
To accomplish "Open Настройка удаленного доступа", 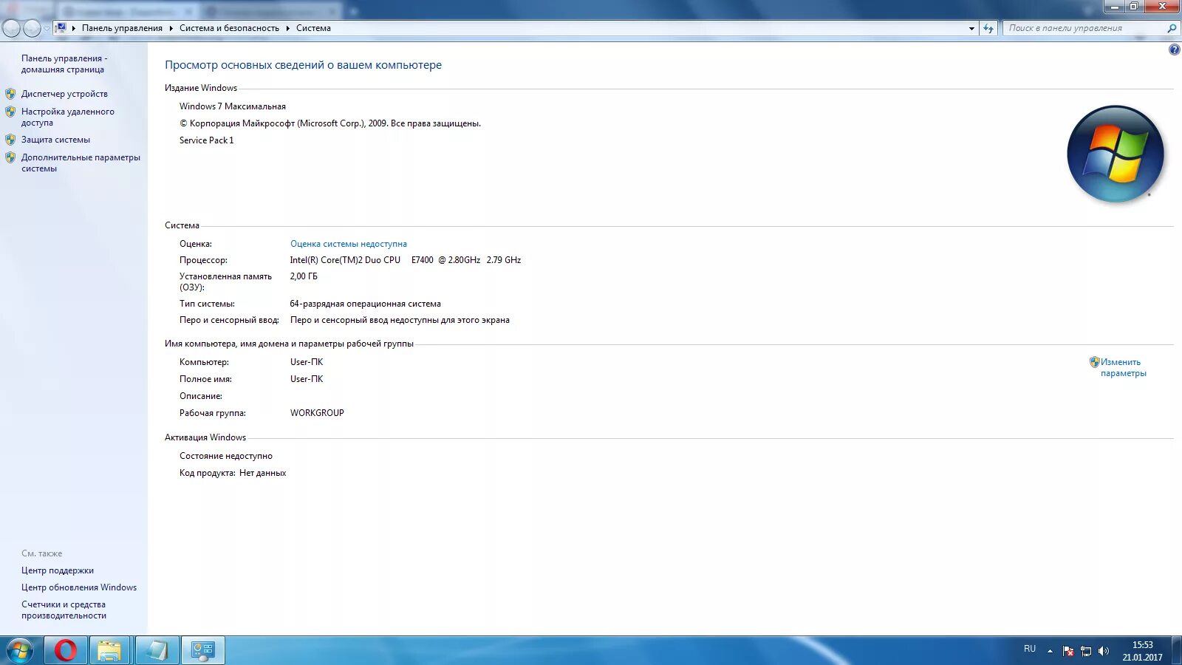I will pos(67,117).
